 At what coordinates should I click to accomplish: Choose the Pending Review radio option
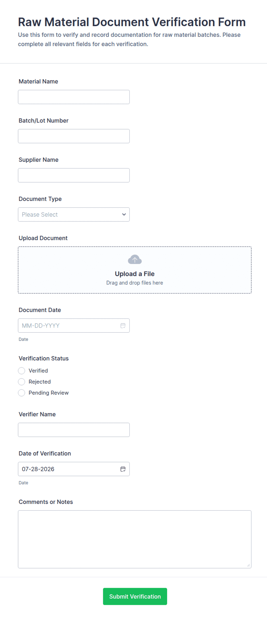tap(22, 393)
